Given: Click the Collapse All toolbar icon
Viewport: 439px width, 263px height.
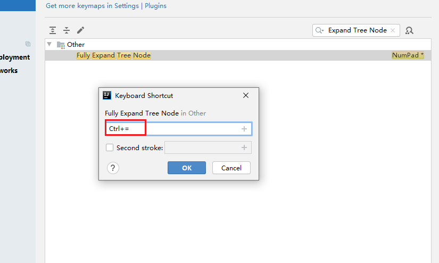Looking at the screenshot, I should click(67, 30).
